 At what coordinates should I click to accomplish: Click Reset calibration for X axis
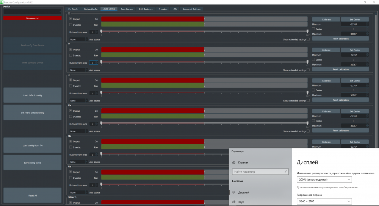pyautogui.click(x=340, y=39)
